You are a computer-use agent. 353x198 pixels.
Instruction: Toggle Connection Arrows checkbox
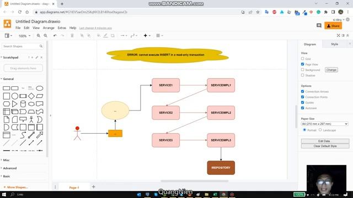(x=303, y=91)
